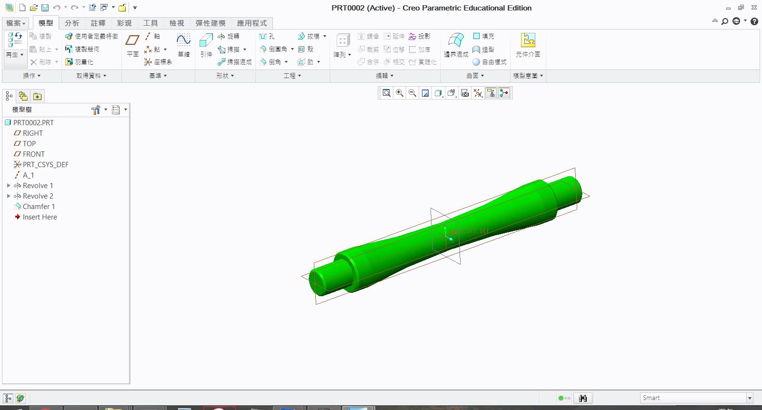Image resolution: width=762 pixels, height=410 pixels.
Task: Create a Coordinate System (座標系)
Action: click(158, 62)
